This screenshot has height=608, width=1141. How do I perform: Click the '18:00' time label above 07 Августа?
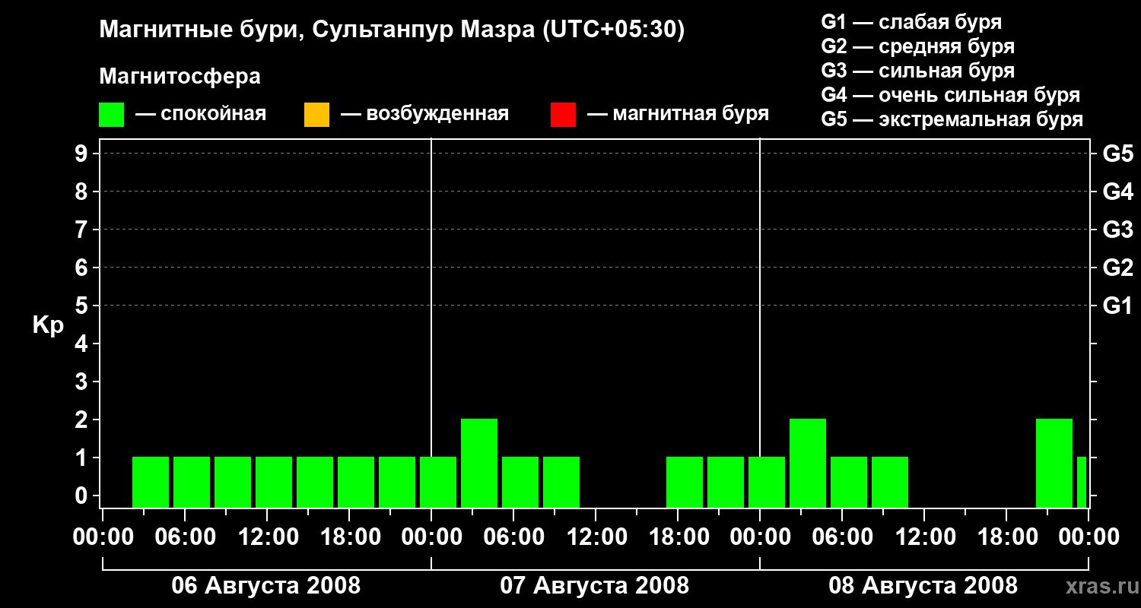pos(678,537)
